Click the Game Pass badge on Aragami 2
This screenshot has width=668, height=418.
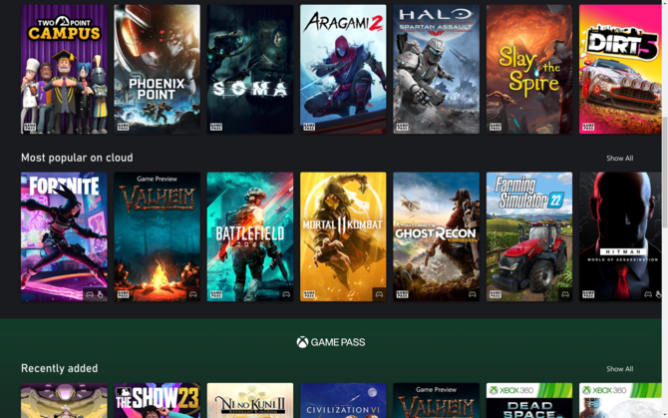[x=309, y=127]
